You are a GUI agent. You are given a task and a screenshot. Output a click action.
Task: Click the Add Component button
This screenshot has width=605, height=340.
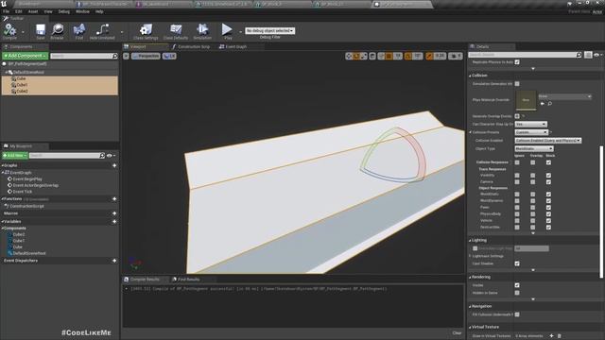click(26, 56)
